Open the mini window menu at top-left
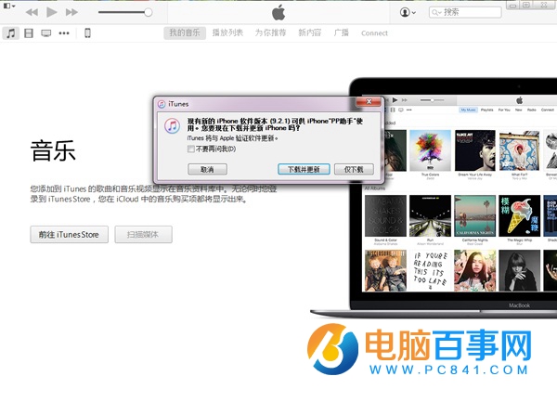 pos(9,6)
